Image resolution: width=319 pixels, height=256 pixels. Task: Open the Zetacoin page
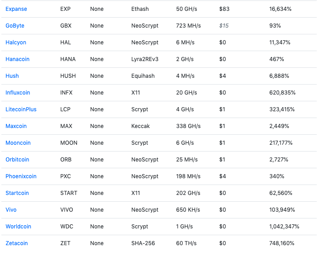(17, 243)
